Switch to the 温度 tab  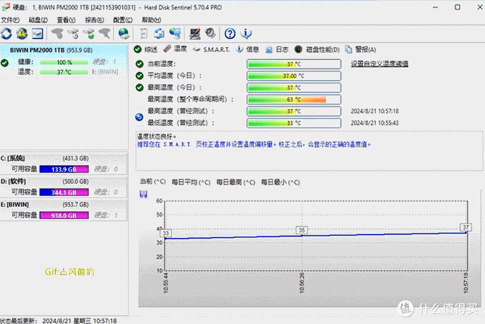click(175, 48)
